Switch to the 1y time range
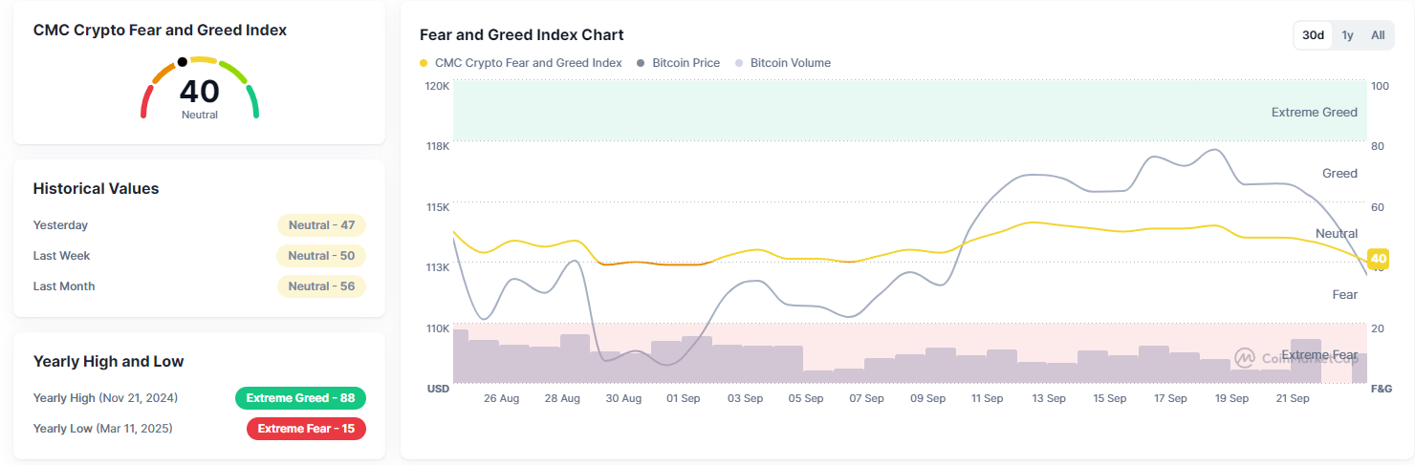Viewport: 1415px width, 465px height. pos(1347,35)
